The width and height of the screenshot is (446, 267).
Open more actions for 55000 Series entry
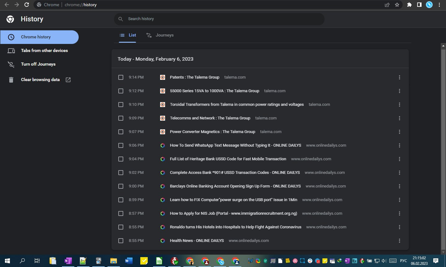click(400, 91)
